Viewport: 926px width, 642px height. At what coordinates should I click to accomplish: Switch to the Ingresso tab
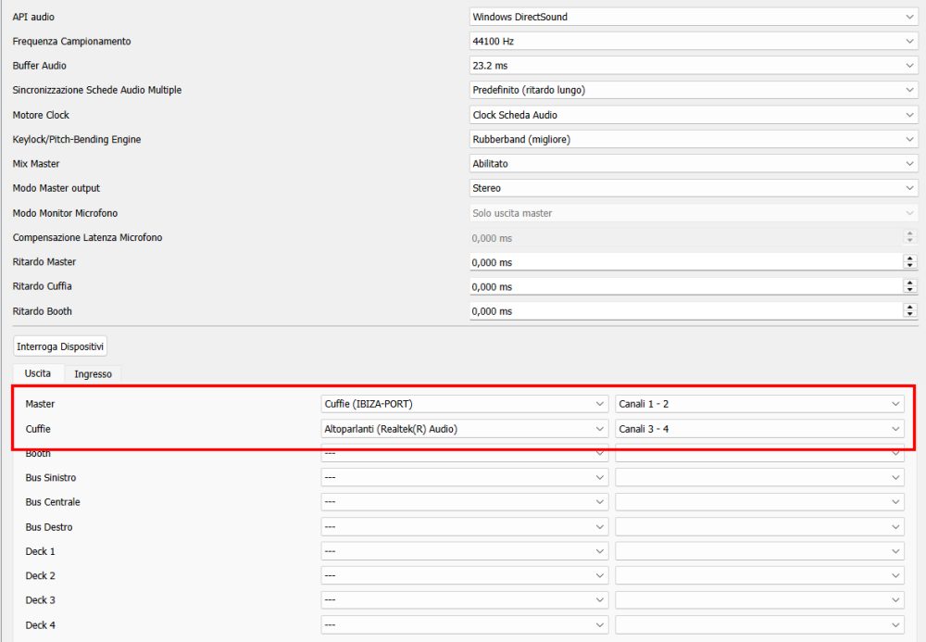[x=93, y=374]
